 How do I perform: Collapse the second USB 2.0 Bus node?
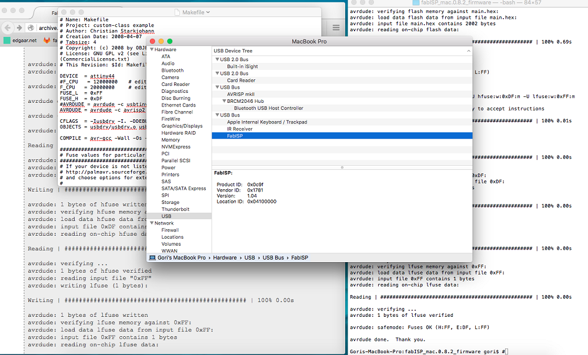(x=217, y=73)
